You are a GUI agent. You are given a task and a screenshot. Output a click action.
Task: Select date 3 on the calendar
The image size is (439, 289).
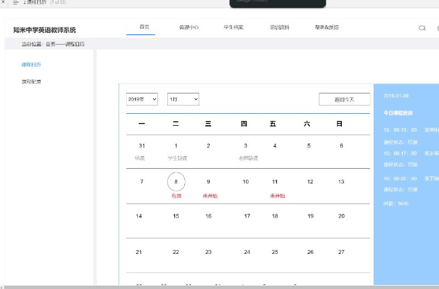click(x=245, y=146)
